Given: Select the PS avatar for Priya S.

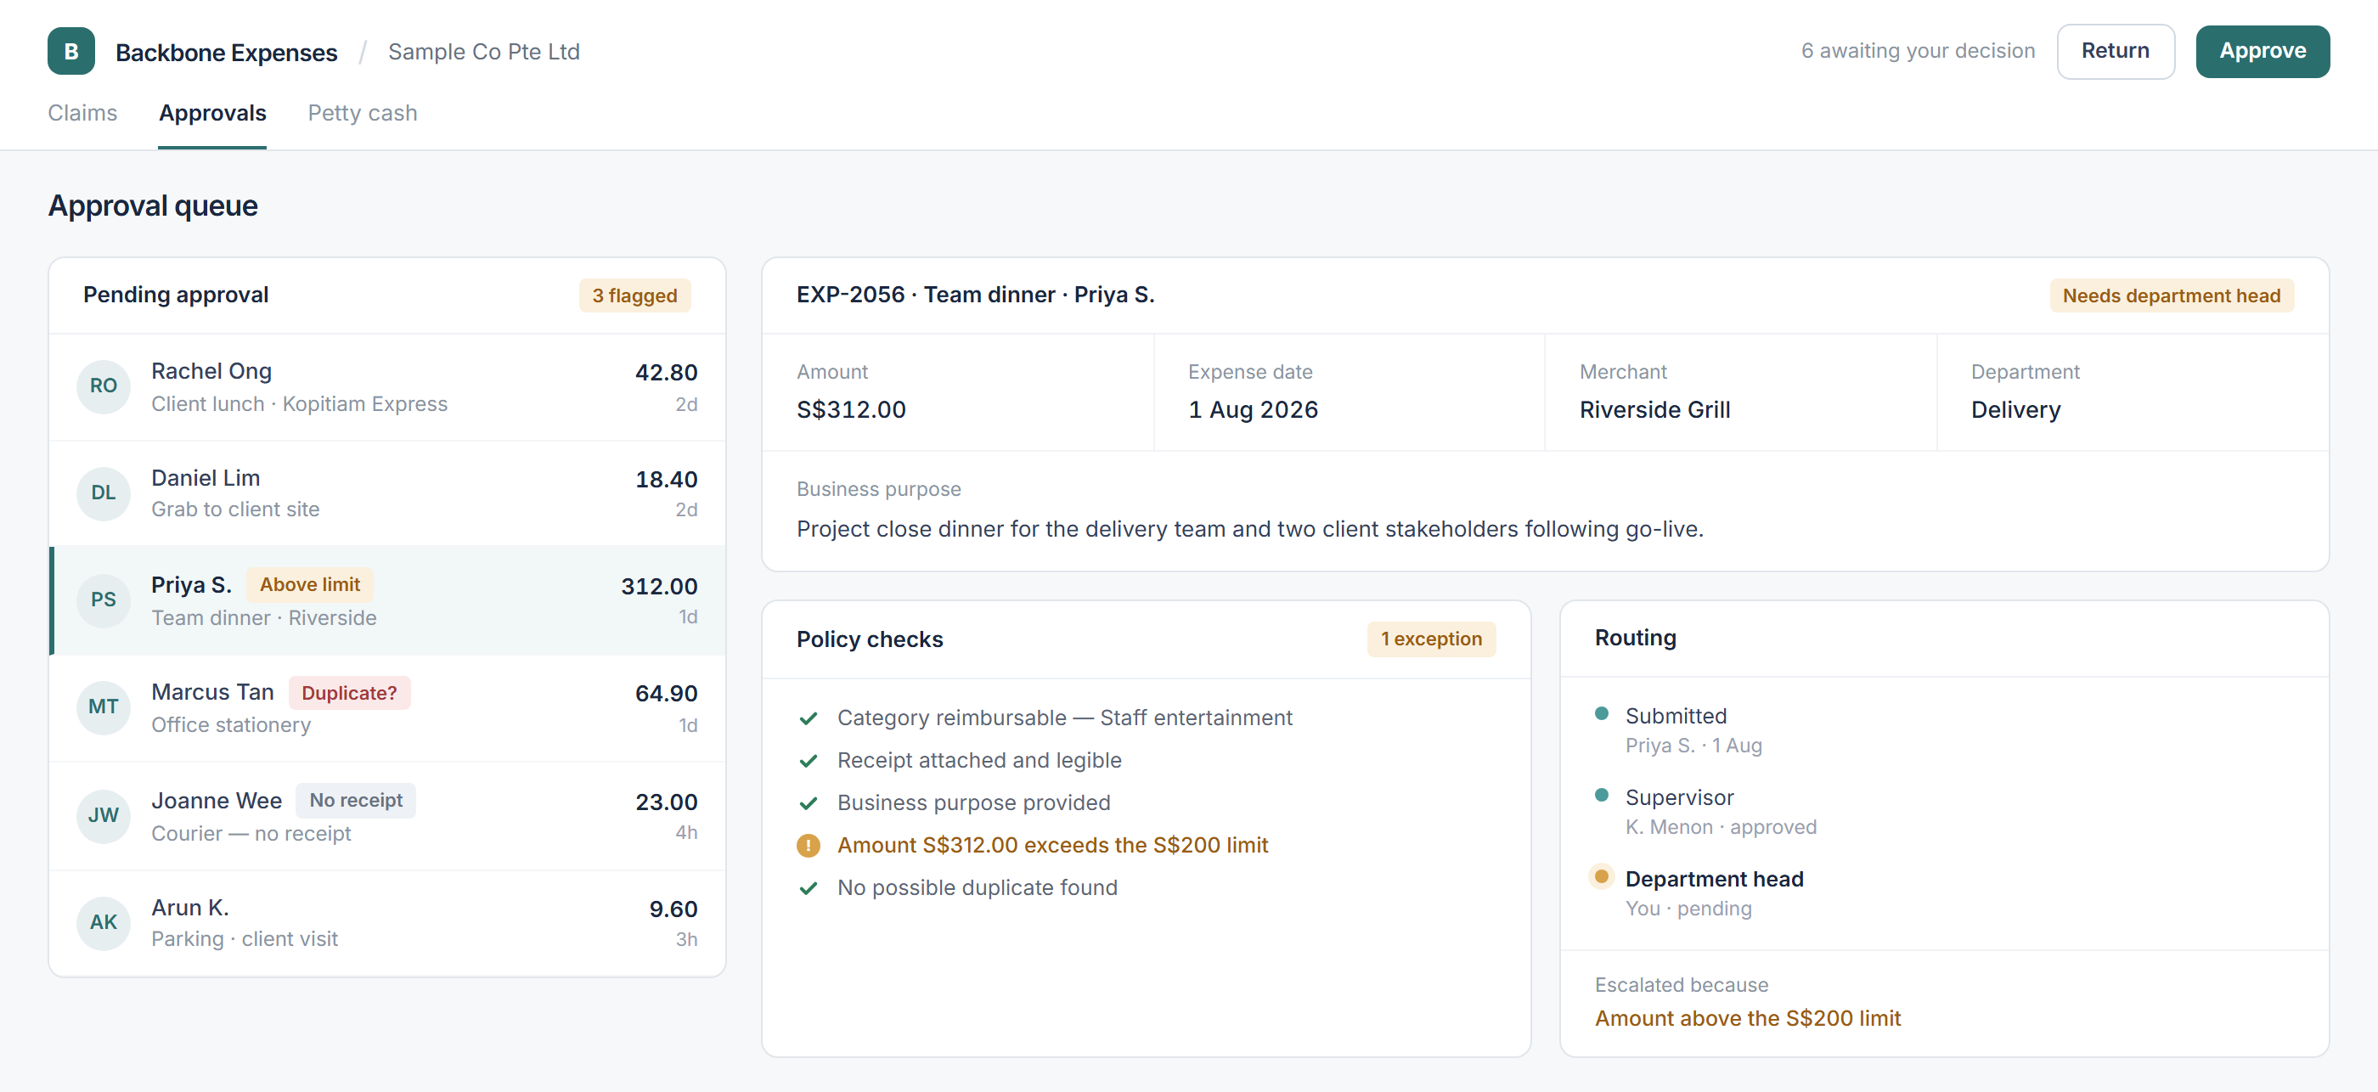Looking at the screenshot, I should pyautogui.click(x=104, y=600).
